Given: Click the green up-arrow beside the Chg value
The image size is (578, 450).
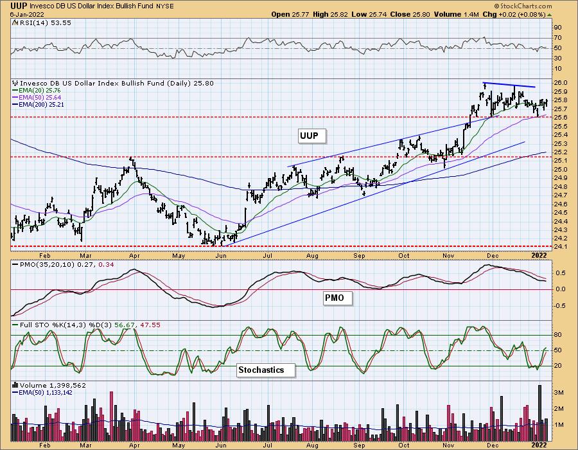Looking at the screenshot, I should coord(549,15).
